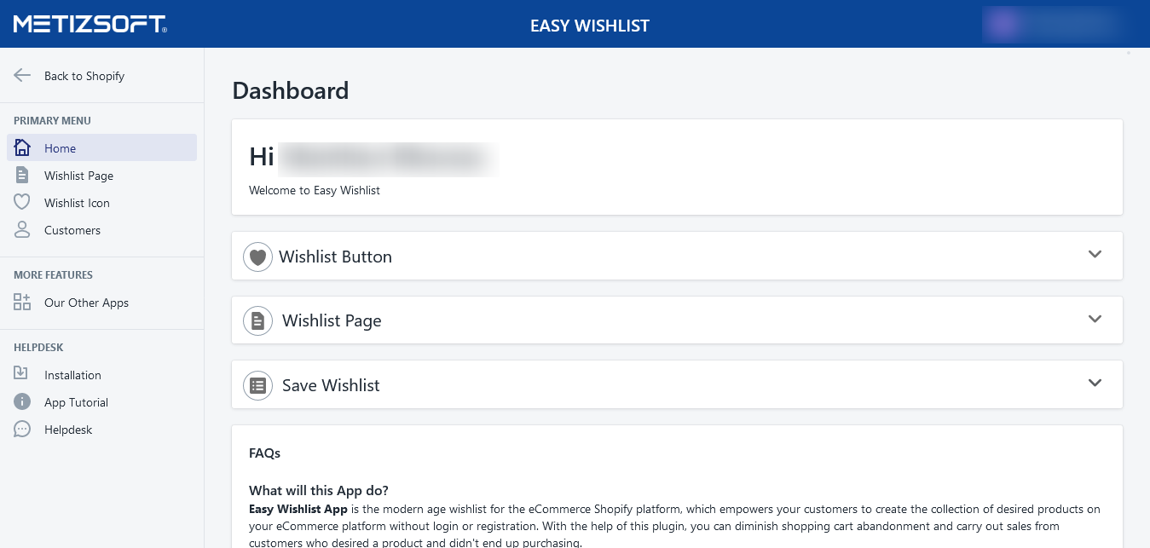1150x548 pixels.
Task: Expand the Save Wishlist section chevron
Action: point(1095,383)
